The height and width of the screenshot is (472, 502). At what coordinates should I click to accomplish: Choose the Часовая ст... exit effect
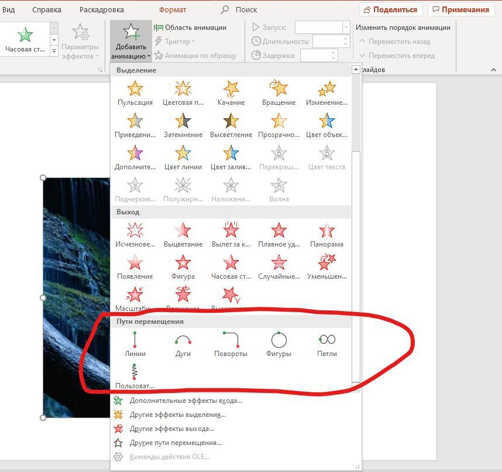click(231, 267)
